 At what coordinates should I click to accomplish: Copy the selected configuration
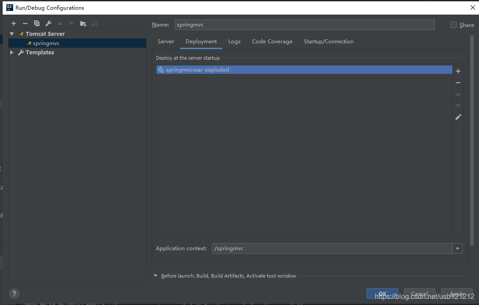pos(37,23)
